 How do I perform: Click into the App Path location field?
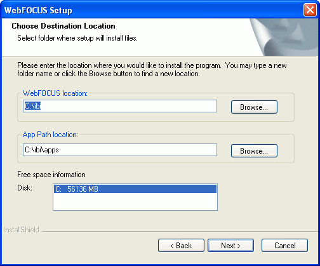point(120,150)
